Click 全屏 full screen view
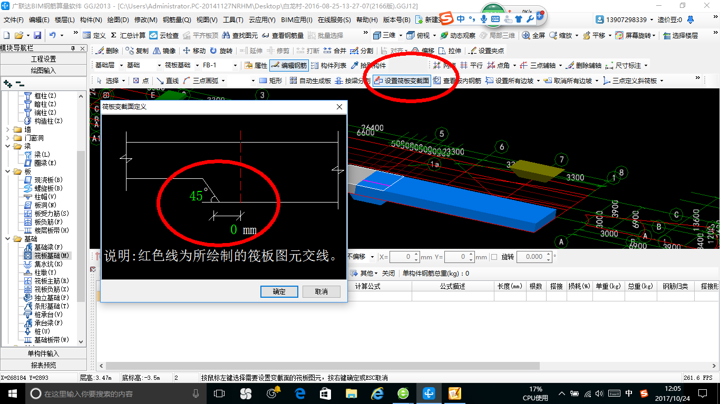720x404 pixels. click(534, 35)
